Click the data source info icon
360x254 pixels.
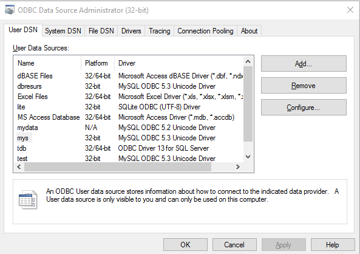pyautogui.click(x=28, y=199)
